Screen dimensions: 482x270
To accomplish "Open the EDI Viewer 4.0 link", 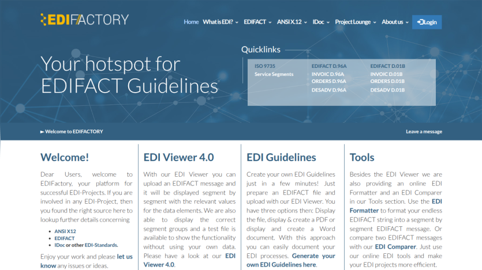I will 189,260.
